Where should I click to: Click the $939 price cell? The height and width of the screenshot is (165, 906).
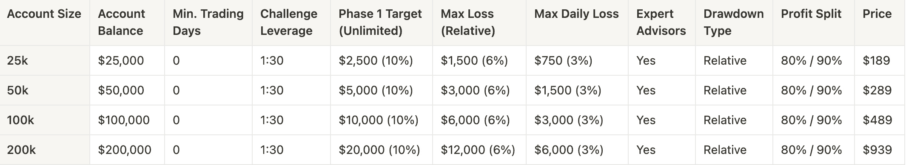coord(877,150)
